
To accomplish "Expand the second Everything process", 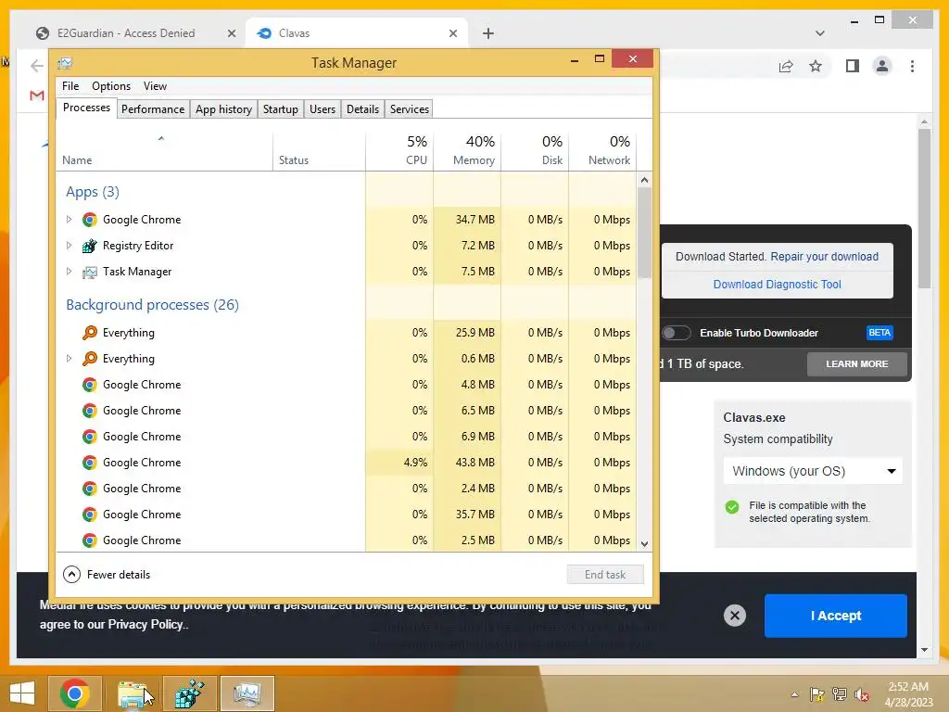I will pos(69,359).
